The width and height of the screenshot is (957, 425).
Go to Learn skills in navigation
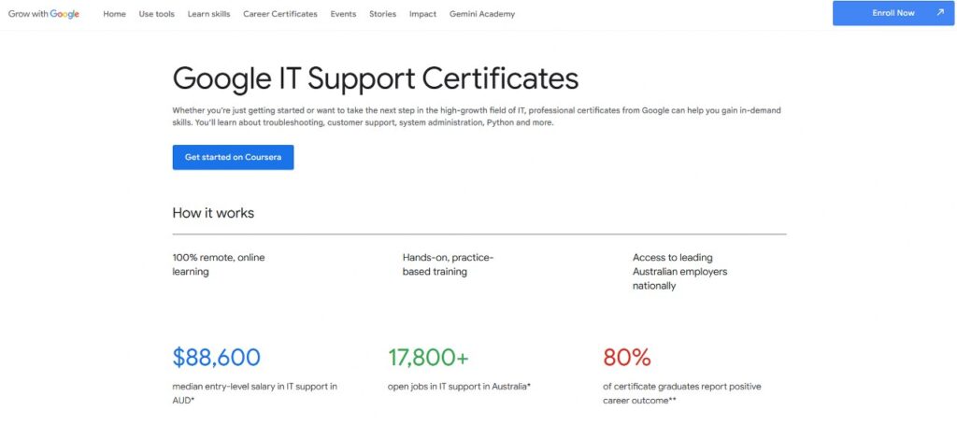pyautogui.click(x=208, y=14)
